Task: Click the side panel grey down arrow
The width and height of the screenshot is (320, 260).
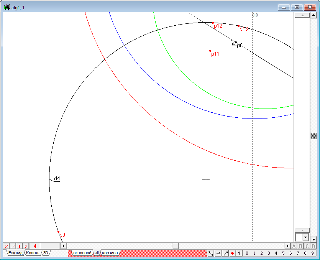Action: pos(302,230)
